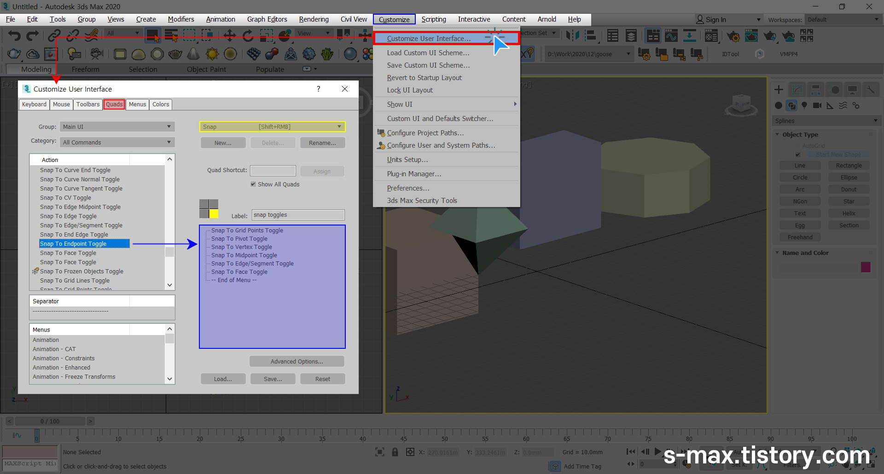This screenshot has width=884, height=474.
Task: Collapse the Object Type rollout
Action: (x=801, y=134)
